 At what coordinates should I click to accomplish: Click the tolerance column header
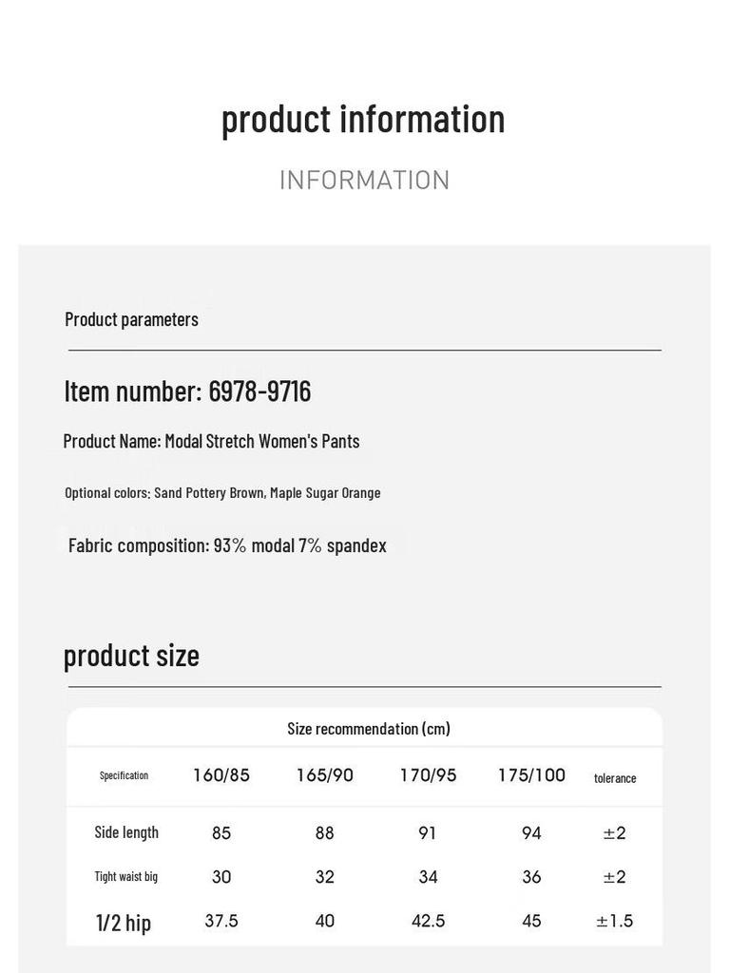[615, 778]
